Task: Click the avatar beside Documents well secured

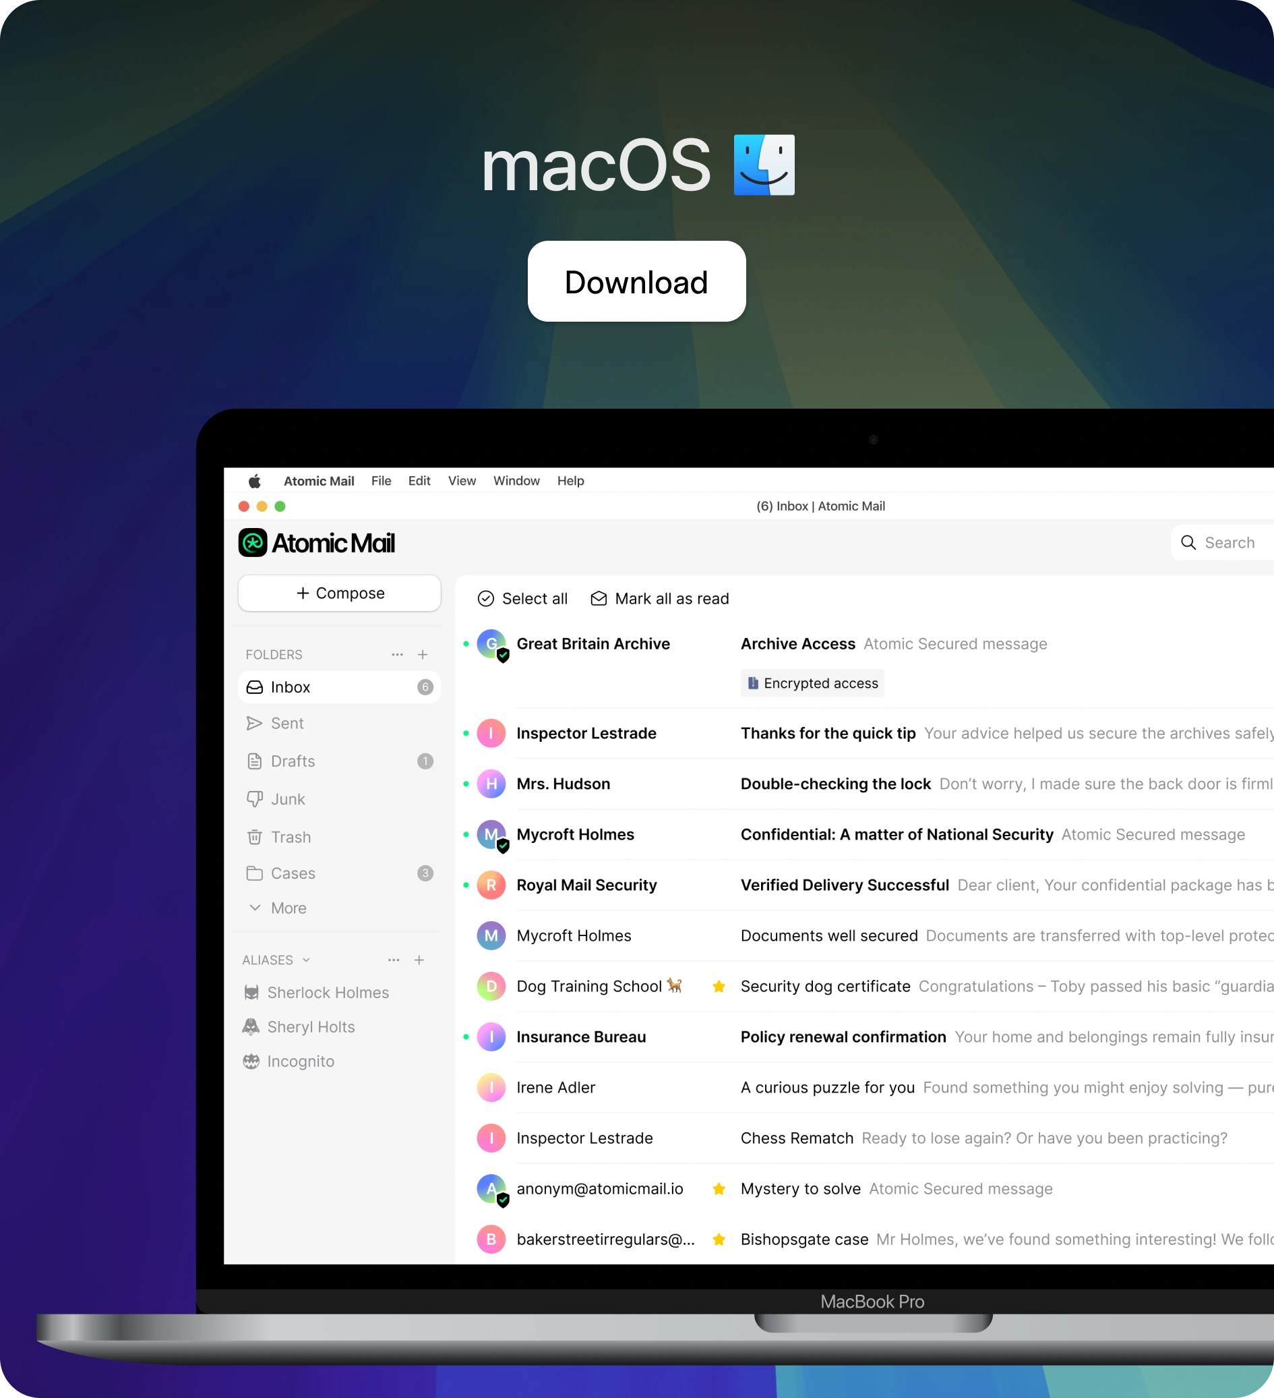Action: tap(491, 935)
